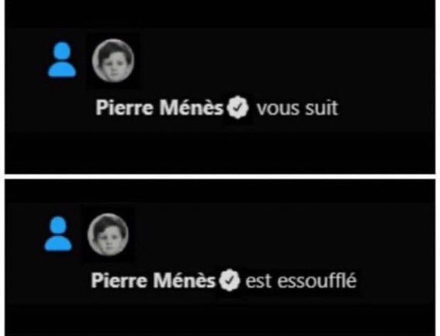The width and height of the screenshot is (440, 336).
Task: Click the empty area right of the top avatar
Action: (281, 61)
